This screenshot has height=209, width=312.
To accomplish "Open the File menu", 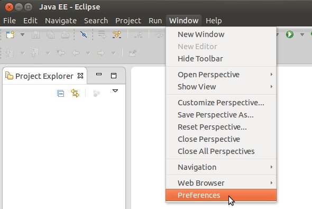I will tap(10, 21).
